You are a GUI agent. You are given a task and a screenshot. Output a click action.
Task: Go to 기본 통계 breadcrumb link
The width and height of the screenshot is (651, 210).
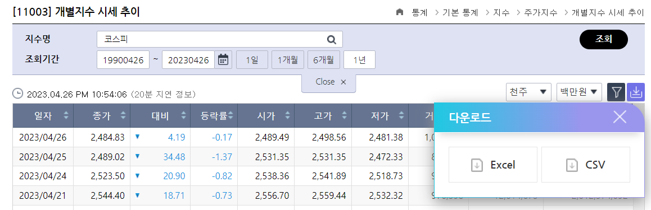point(460,12)
